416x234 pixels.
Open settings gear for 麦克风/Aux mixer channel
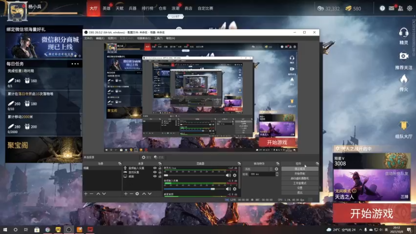235,175
